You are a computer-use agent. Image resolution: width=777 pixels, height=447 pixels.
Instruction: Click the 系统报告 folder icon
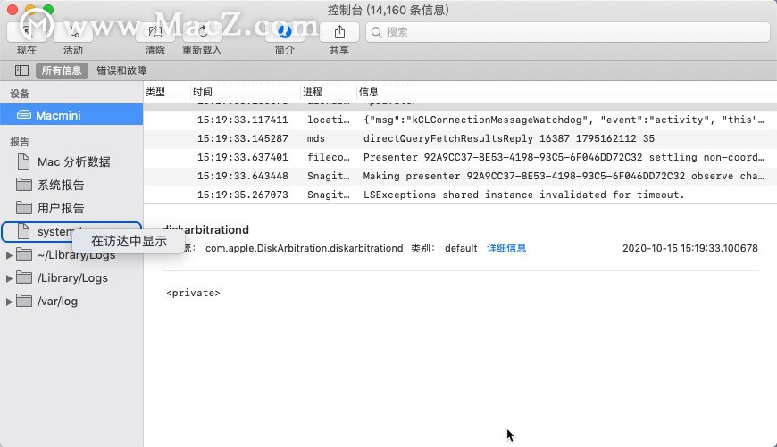click(x=24, y=185)
